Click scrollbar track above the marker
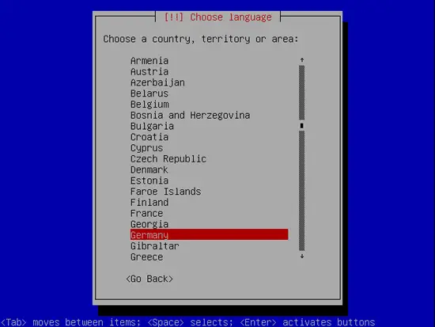The height and width of the screenshot is (327, 435). coord(302,93)
